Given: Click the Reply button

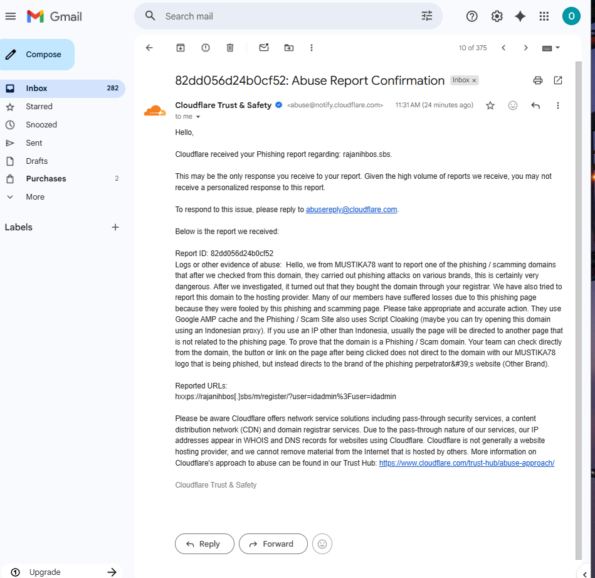Looking at the screenshot, I should 204,544.
